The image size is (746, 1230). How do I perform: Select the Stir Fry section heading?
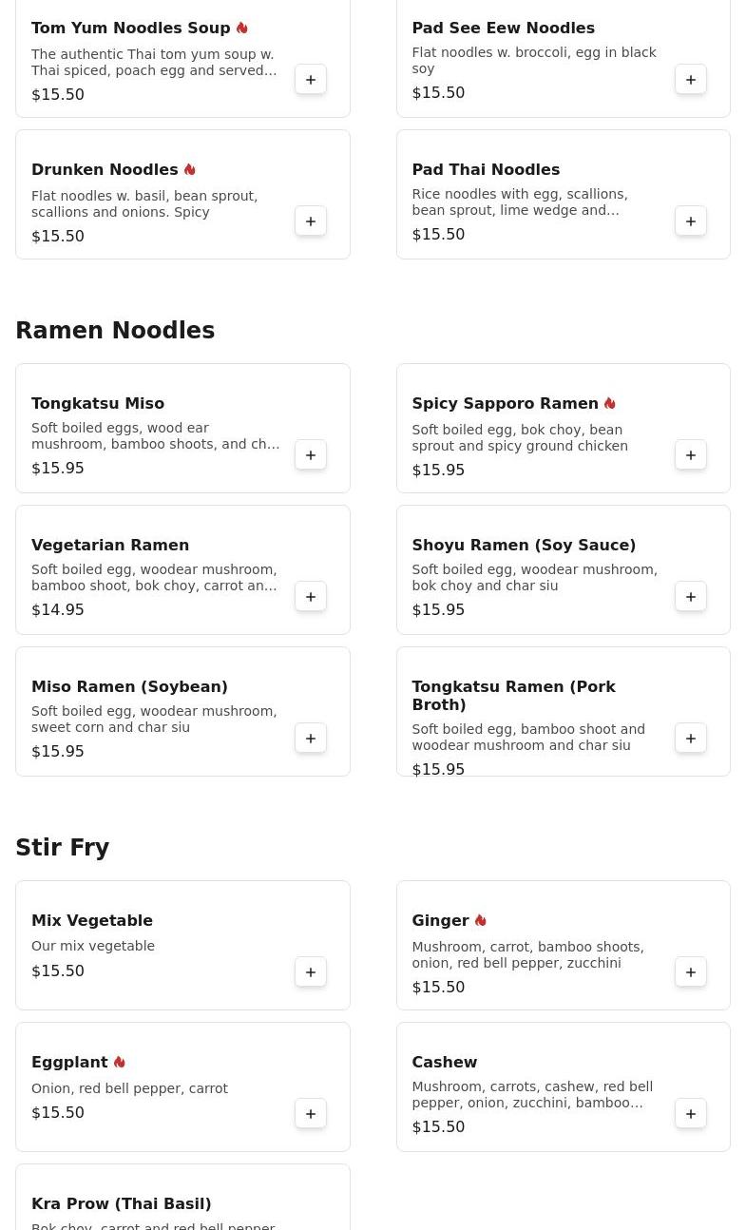coord(63,848)
